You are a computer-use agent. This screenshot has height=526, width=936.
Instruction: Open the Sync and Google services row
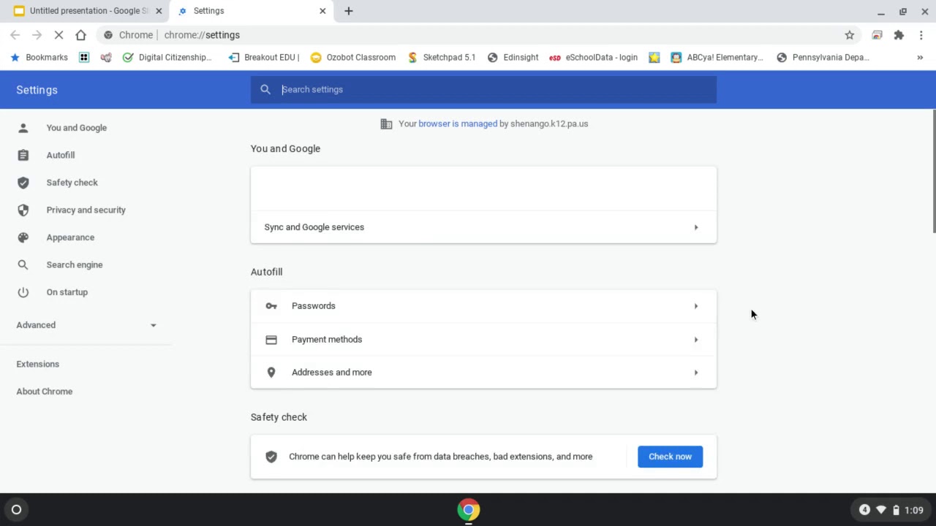(483, 227)
